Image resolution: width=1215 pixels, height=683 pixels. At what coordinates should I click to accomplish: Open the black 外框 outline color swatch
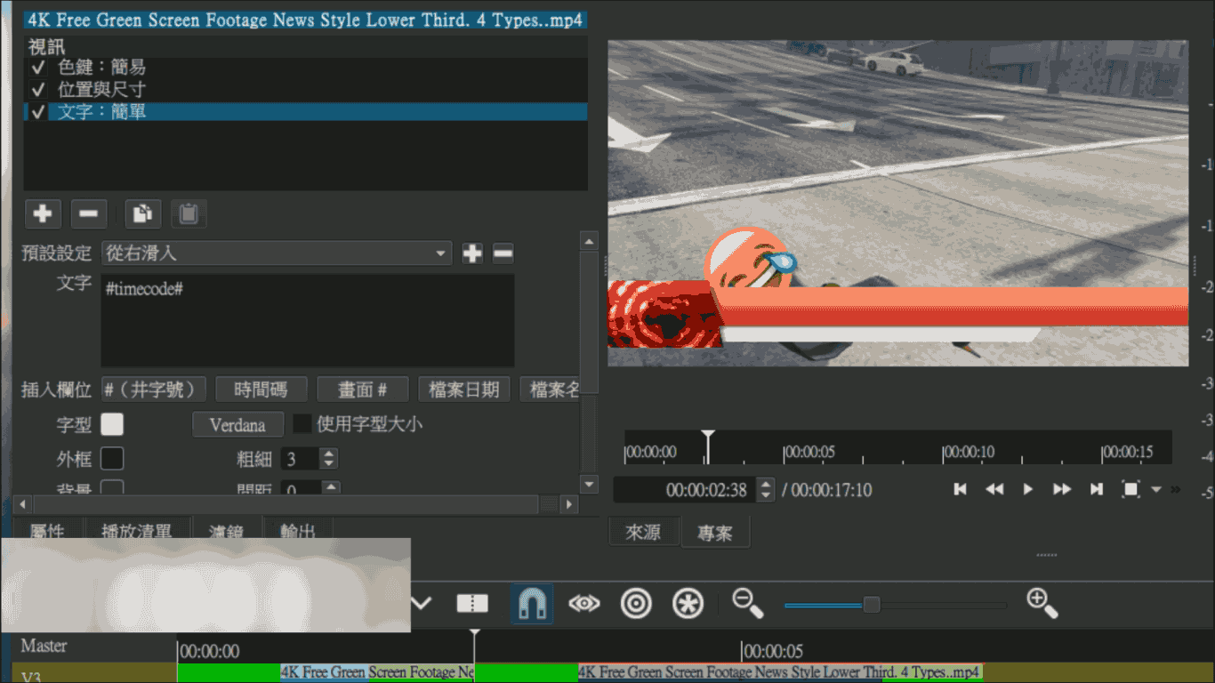[112, 459]
